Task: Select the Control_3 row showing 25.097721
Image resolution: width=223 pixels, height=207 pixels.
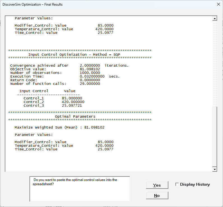Action: tap(53, 106)
